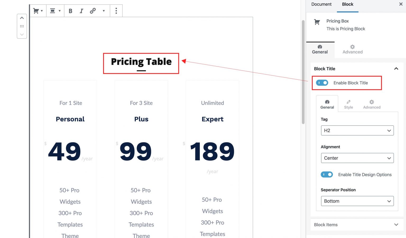Open the Advanced settings tab
406x238 pixels.
pyautogui.click(x=352, y=50)
